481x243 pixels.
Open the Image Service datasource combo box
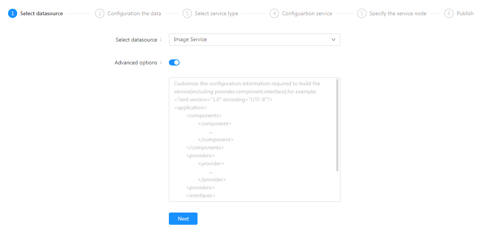254,40
